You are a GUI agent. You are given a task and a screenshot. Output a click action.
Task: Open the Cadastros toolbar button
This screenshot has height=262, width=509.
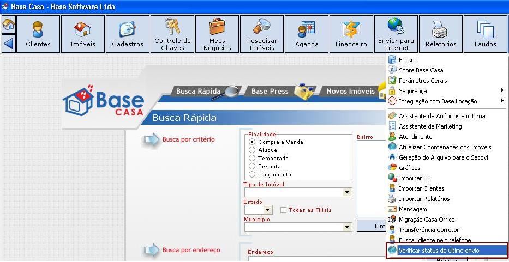click(128, 34)
